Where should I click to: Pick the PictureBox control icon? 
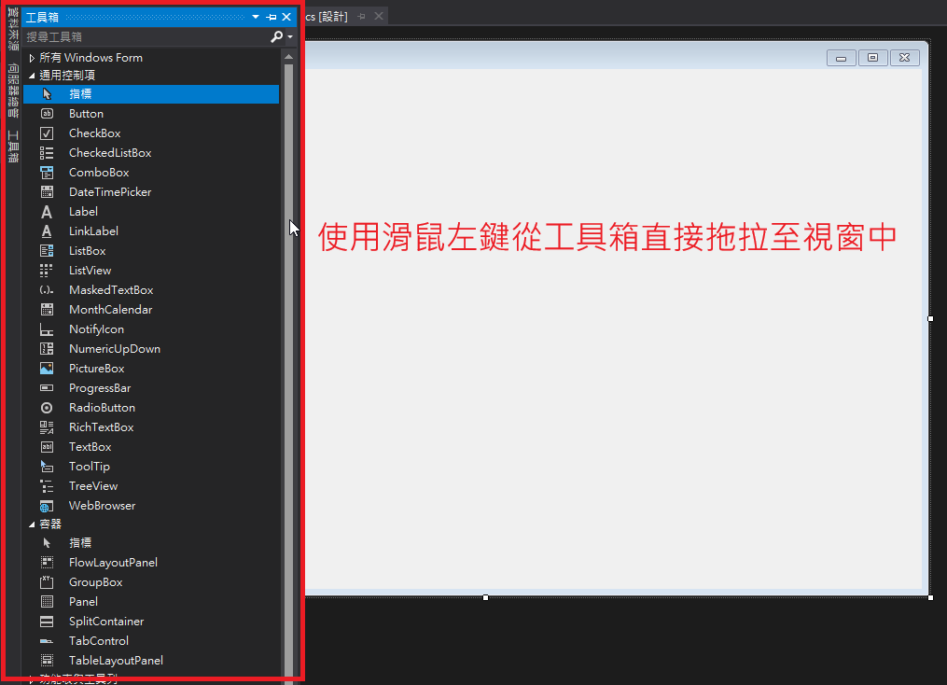tap(47, 369)
